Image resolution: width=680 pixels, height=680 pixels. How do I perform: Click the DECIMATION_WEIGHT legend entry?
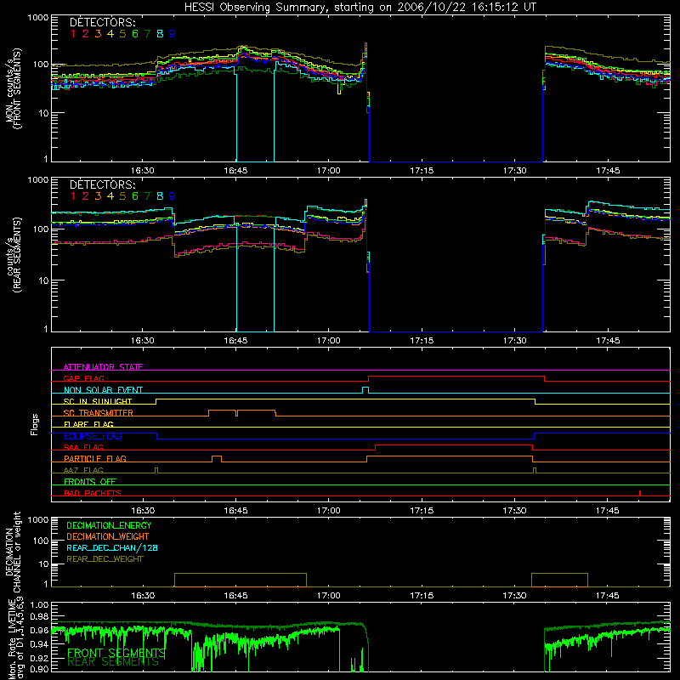point(108,536)
